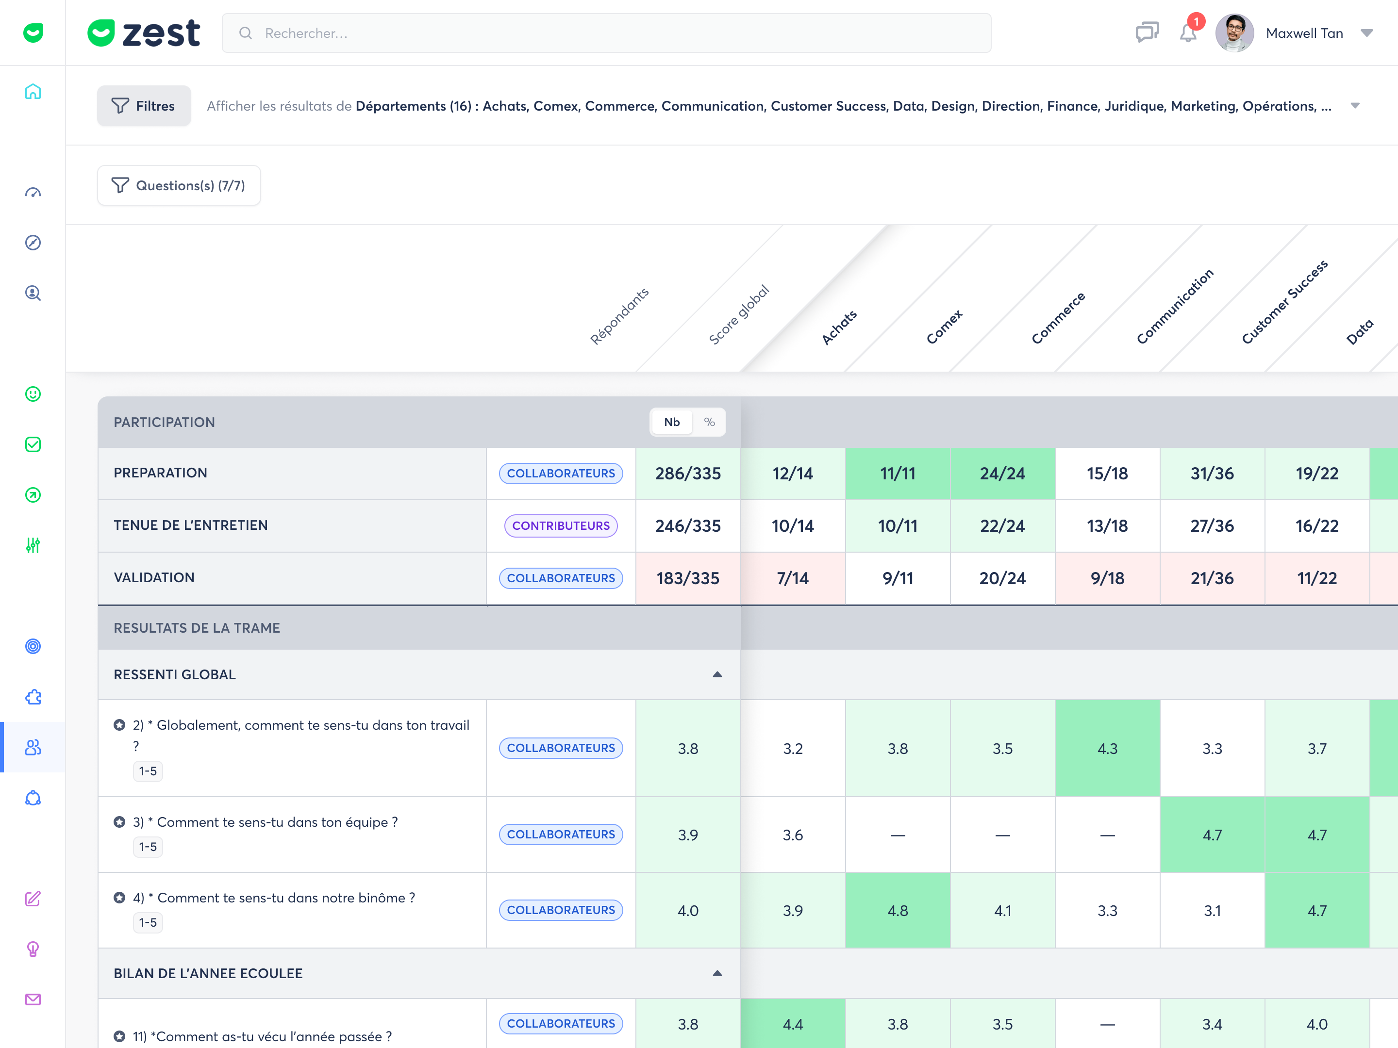Click the Filtres button
Viewport: 1398px width, 1048px height.
coord(144,105)
